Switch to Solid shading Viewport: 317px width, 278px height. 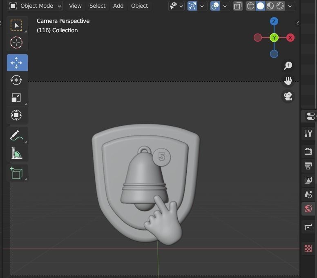point(260,6)
